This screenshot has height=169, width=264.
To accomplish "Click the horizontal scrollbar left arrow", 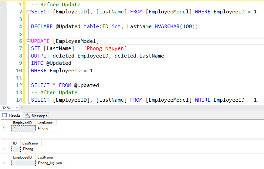I will click(x=22, y=108).
